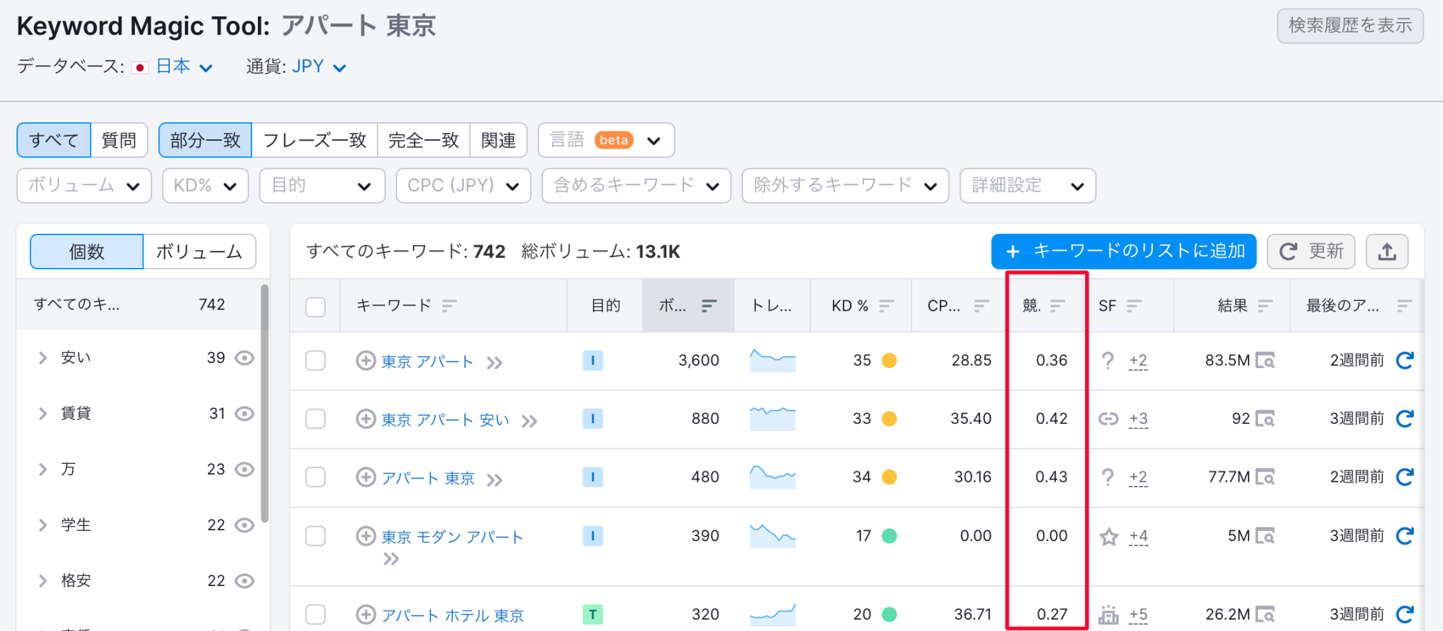This screenshot has width=1443, height=631.
Task: Check the 東京 モダン アパート row checkbox
Action: [315, 535]
